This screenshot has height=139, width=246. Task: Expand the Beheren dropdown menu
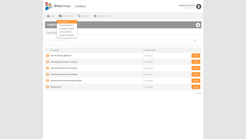[83, 16]
